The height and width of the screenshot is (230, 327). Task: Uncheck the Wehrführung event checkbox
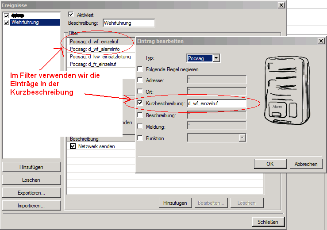(6, 23)
